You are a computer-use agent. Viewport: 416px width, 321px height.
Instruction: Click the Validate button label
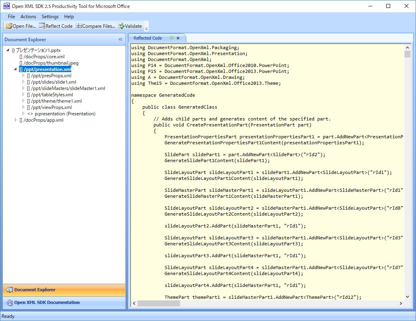tap(134, 26)
